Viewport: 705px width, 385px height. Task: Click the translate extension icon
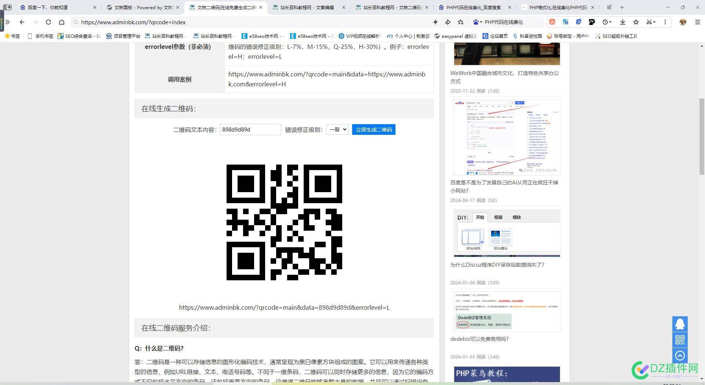coord(565,22)
